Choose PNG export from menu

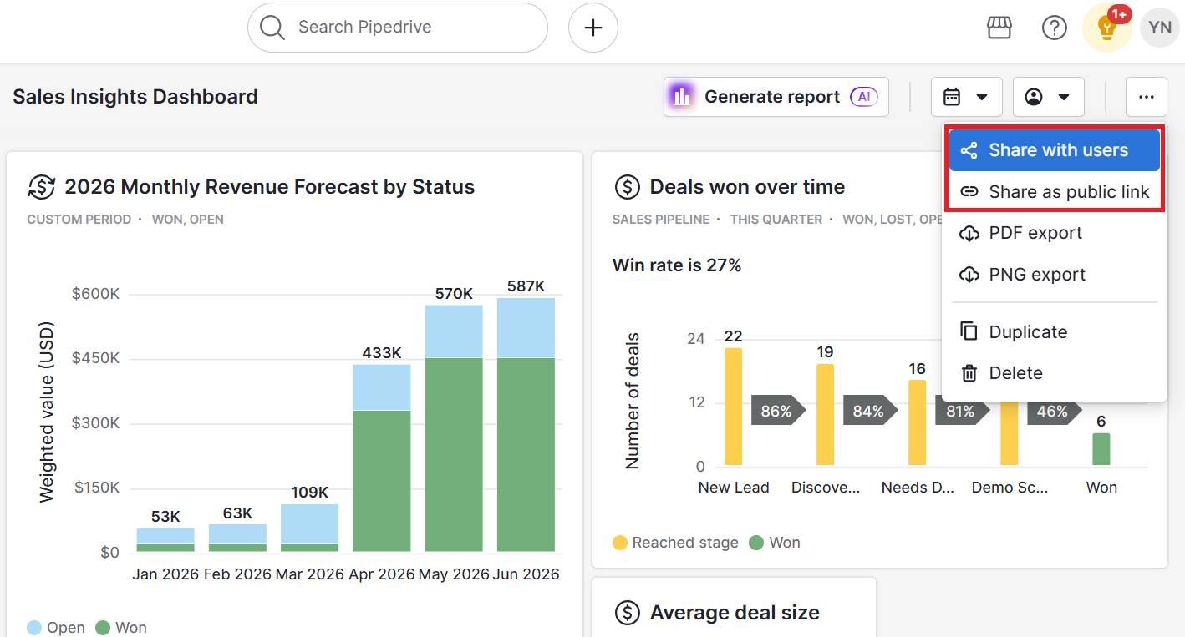(1055, 275)
